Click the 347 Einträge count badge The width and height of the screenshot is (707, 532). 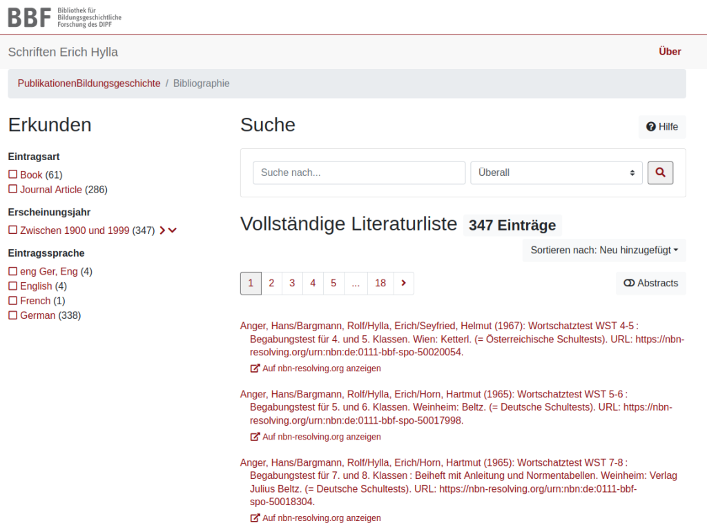[x=512, y=225]
